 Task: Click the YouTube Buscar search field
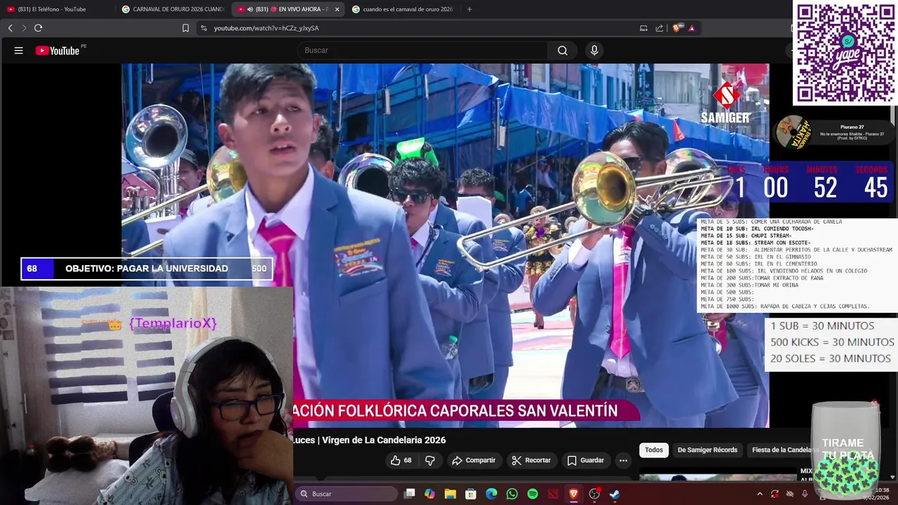pos(422,50)
